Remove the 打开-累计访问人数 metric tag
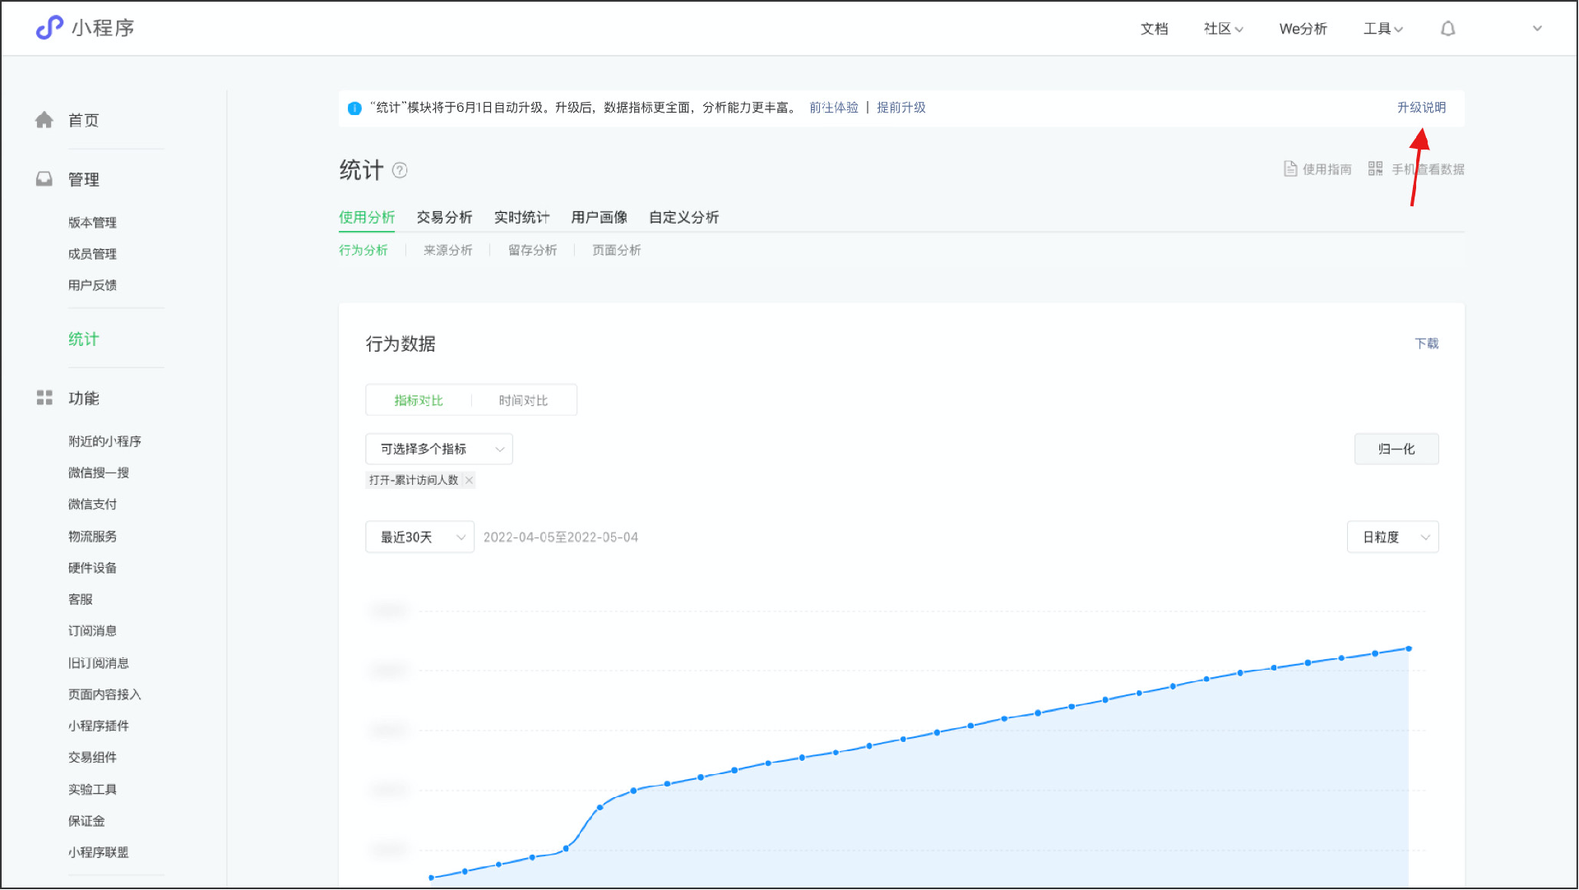 pyautogui.click(x=469, y=480)
